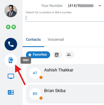The width and height of the screenshot is (104, 105).
Task: Switch to the Contacts tab
Action: (33, 40)
